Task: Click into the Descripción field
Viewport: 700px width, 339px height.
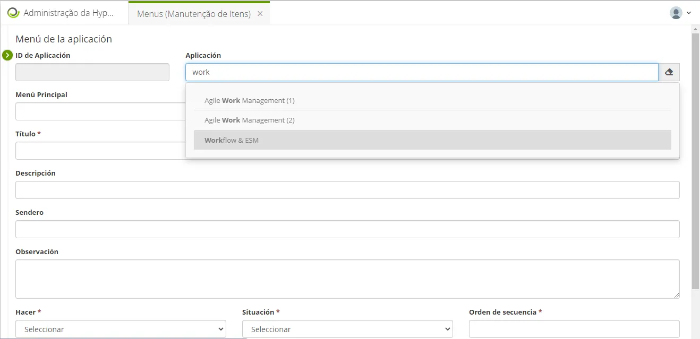Action: [x=347, y=190]
